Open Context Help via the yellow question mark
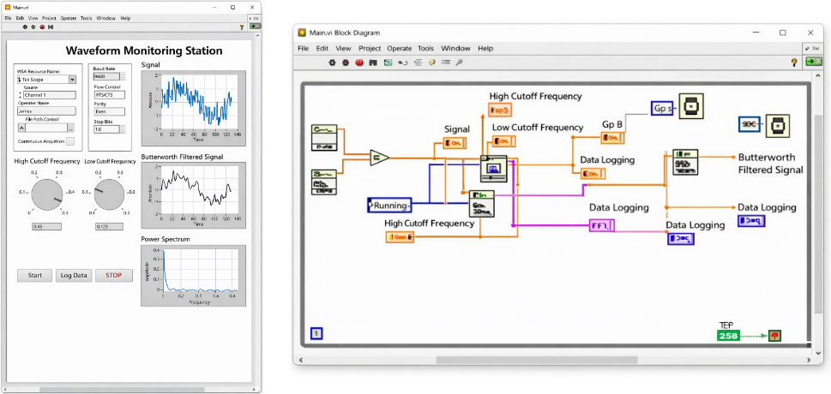831x394 pixels. [793, 63]
